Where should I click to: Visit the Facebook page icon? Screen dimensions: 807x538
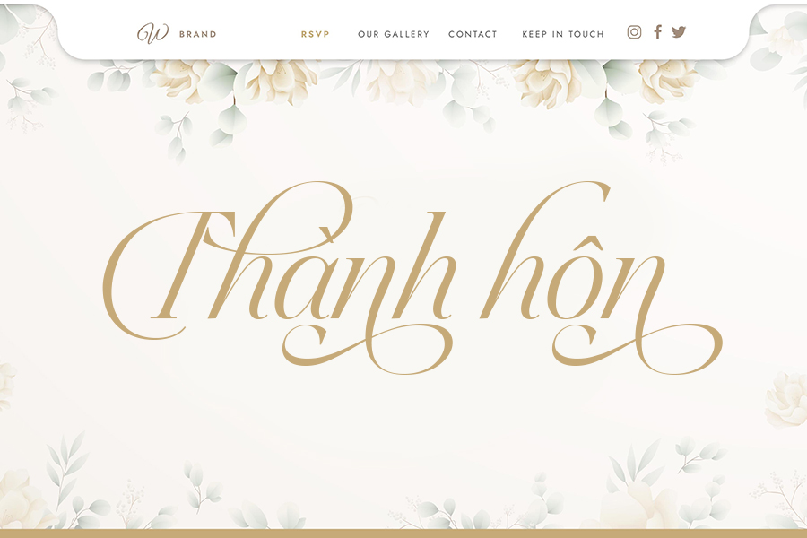[658, 32]
